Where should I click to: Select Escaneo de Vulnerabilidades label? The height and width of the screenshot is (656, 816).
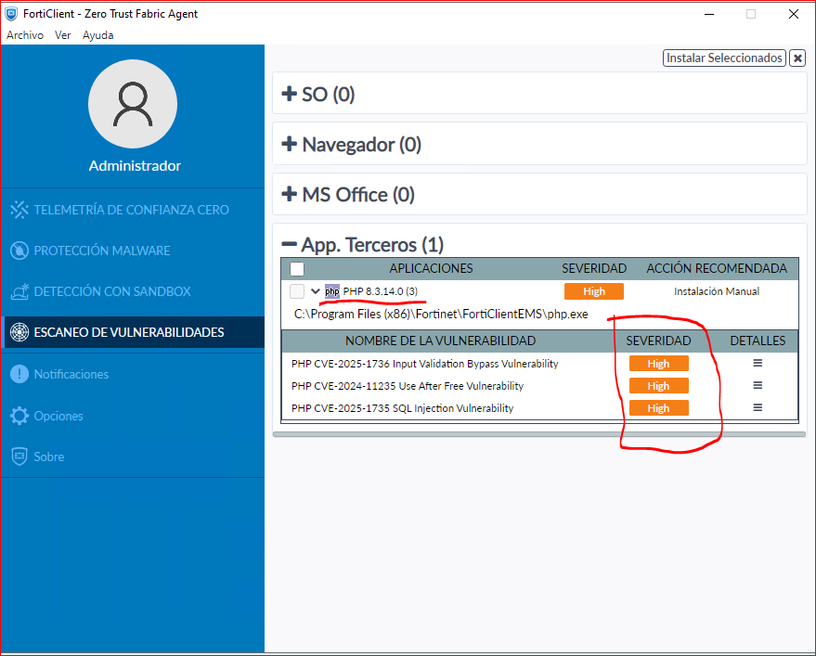tap(129, 332)
